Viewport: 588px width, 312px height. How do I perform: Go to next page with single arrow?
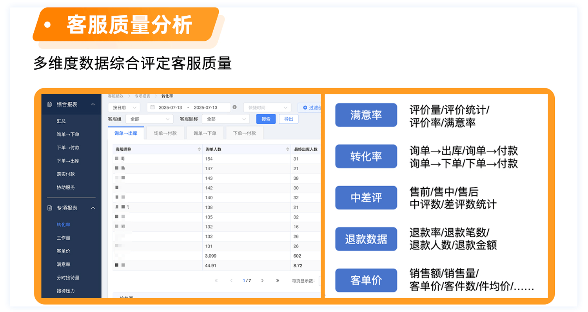[x=262, y=281]
